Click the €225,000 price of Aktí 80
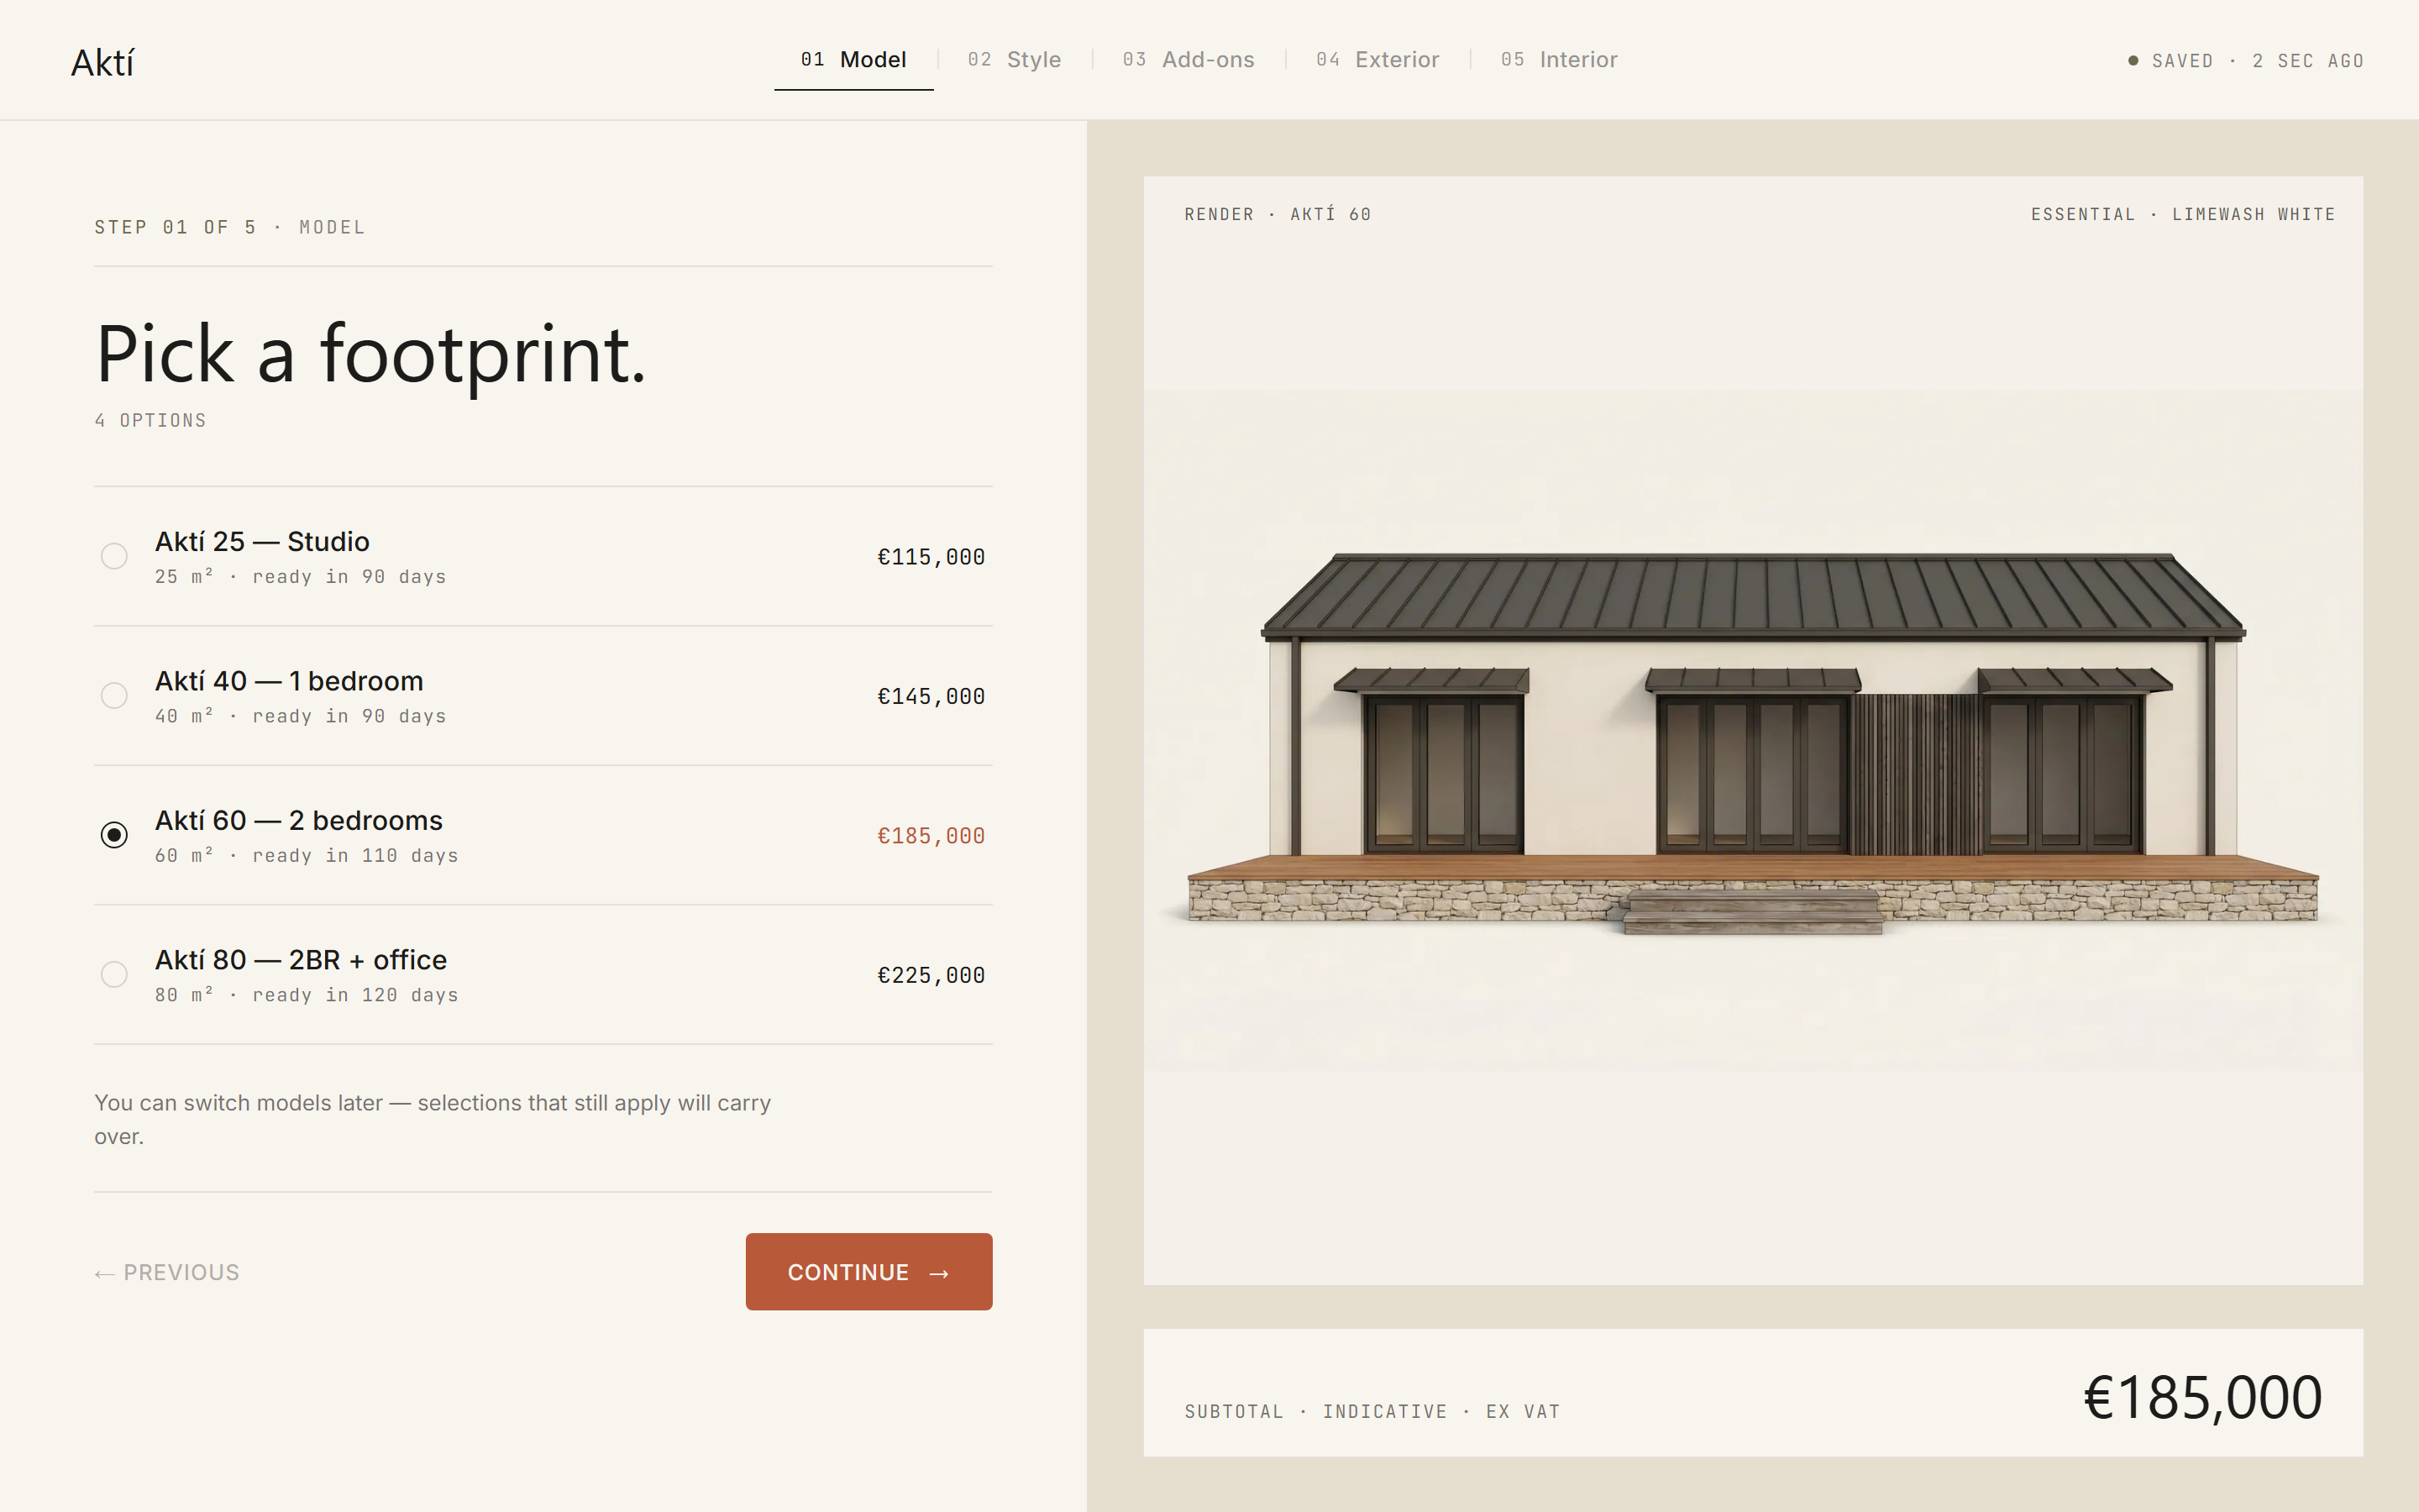This screenshot has width=2419, height=1512. point(931,975)
